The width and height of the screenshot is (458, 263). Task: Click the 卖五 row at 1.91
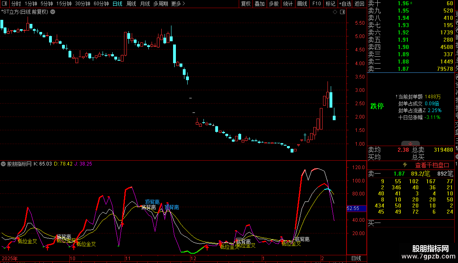pyautogui.click(x=411, y=40)
